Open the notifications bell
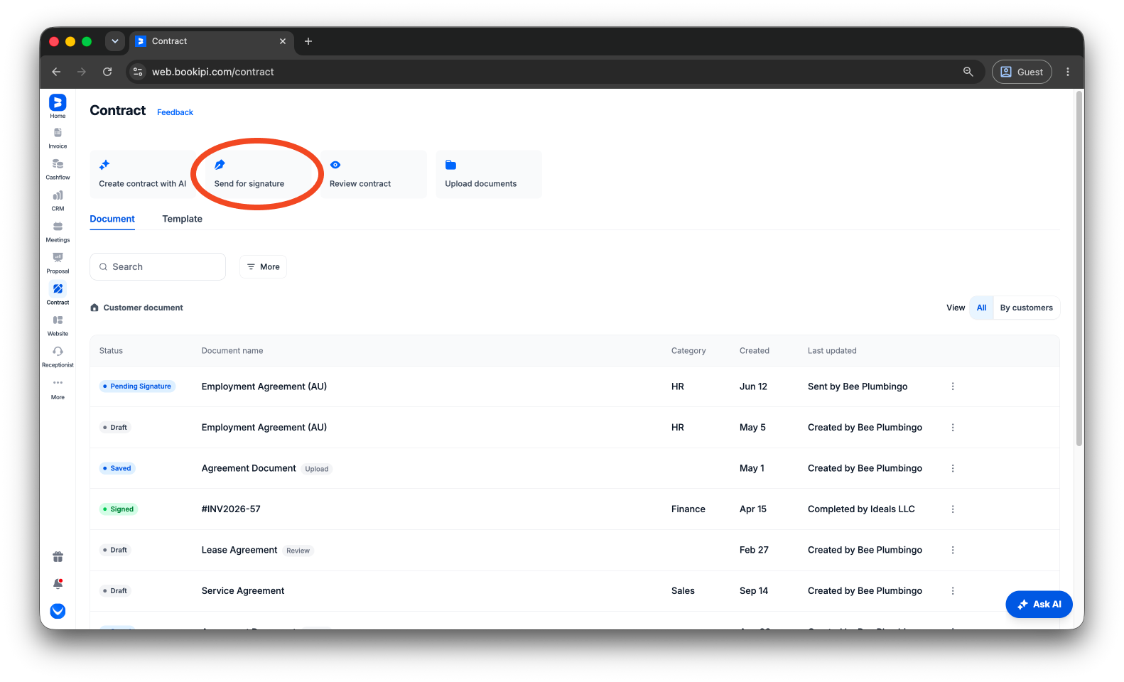This screenshot has width=1124, height=682. pyautogui.click(x=58, y=584)
